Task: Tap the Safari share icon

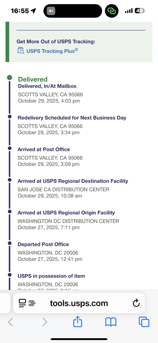Action: [77, 322]
